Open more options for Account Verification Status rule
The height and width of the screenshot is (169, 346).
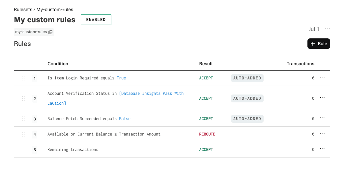pos(322,98)
